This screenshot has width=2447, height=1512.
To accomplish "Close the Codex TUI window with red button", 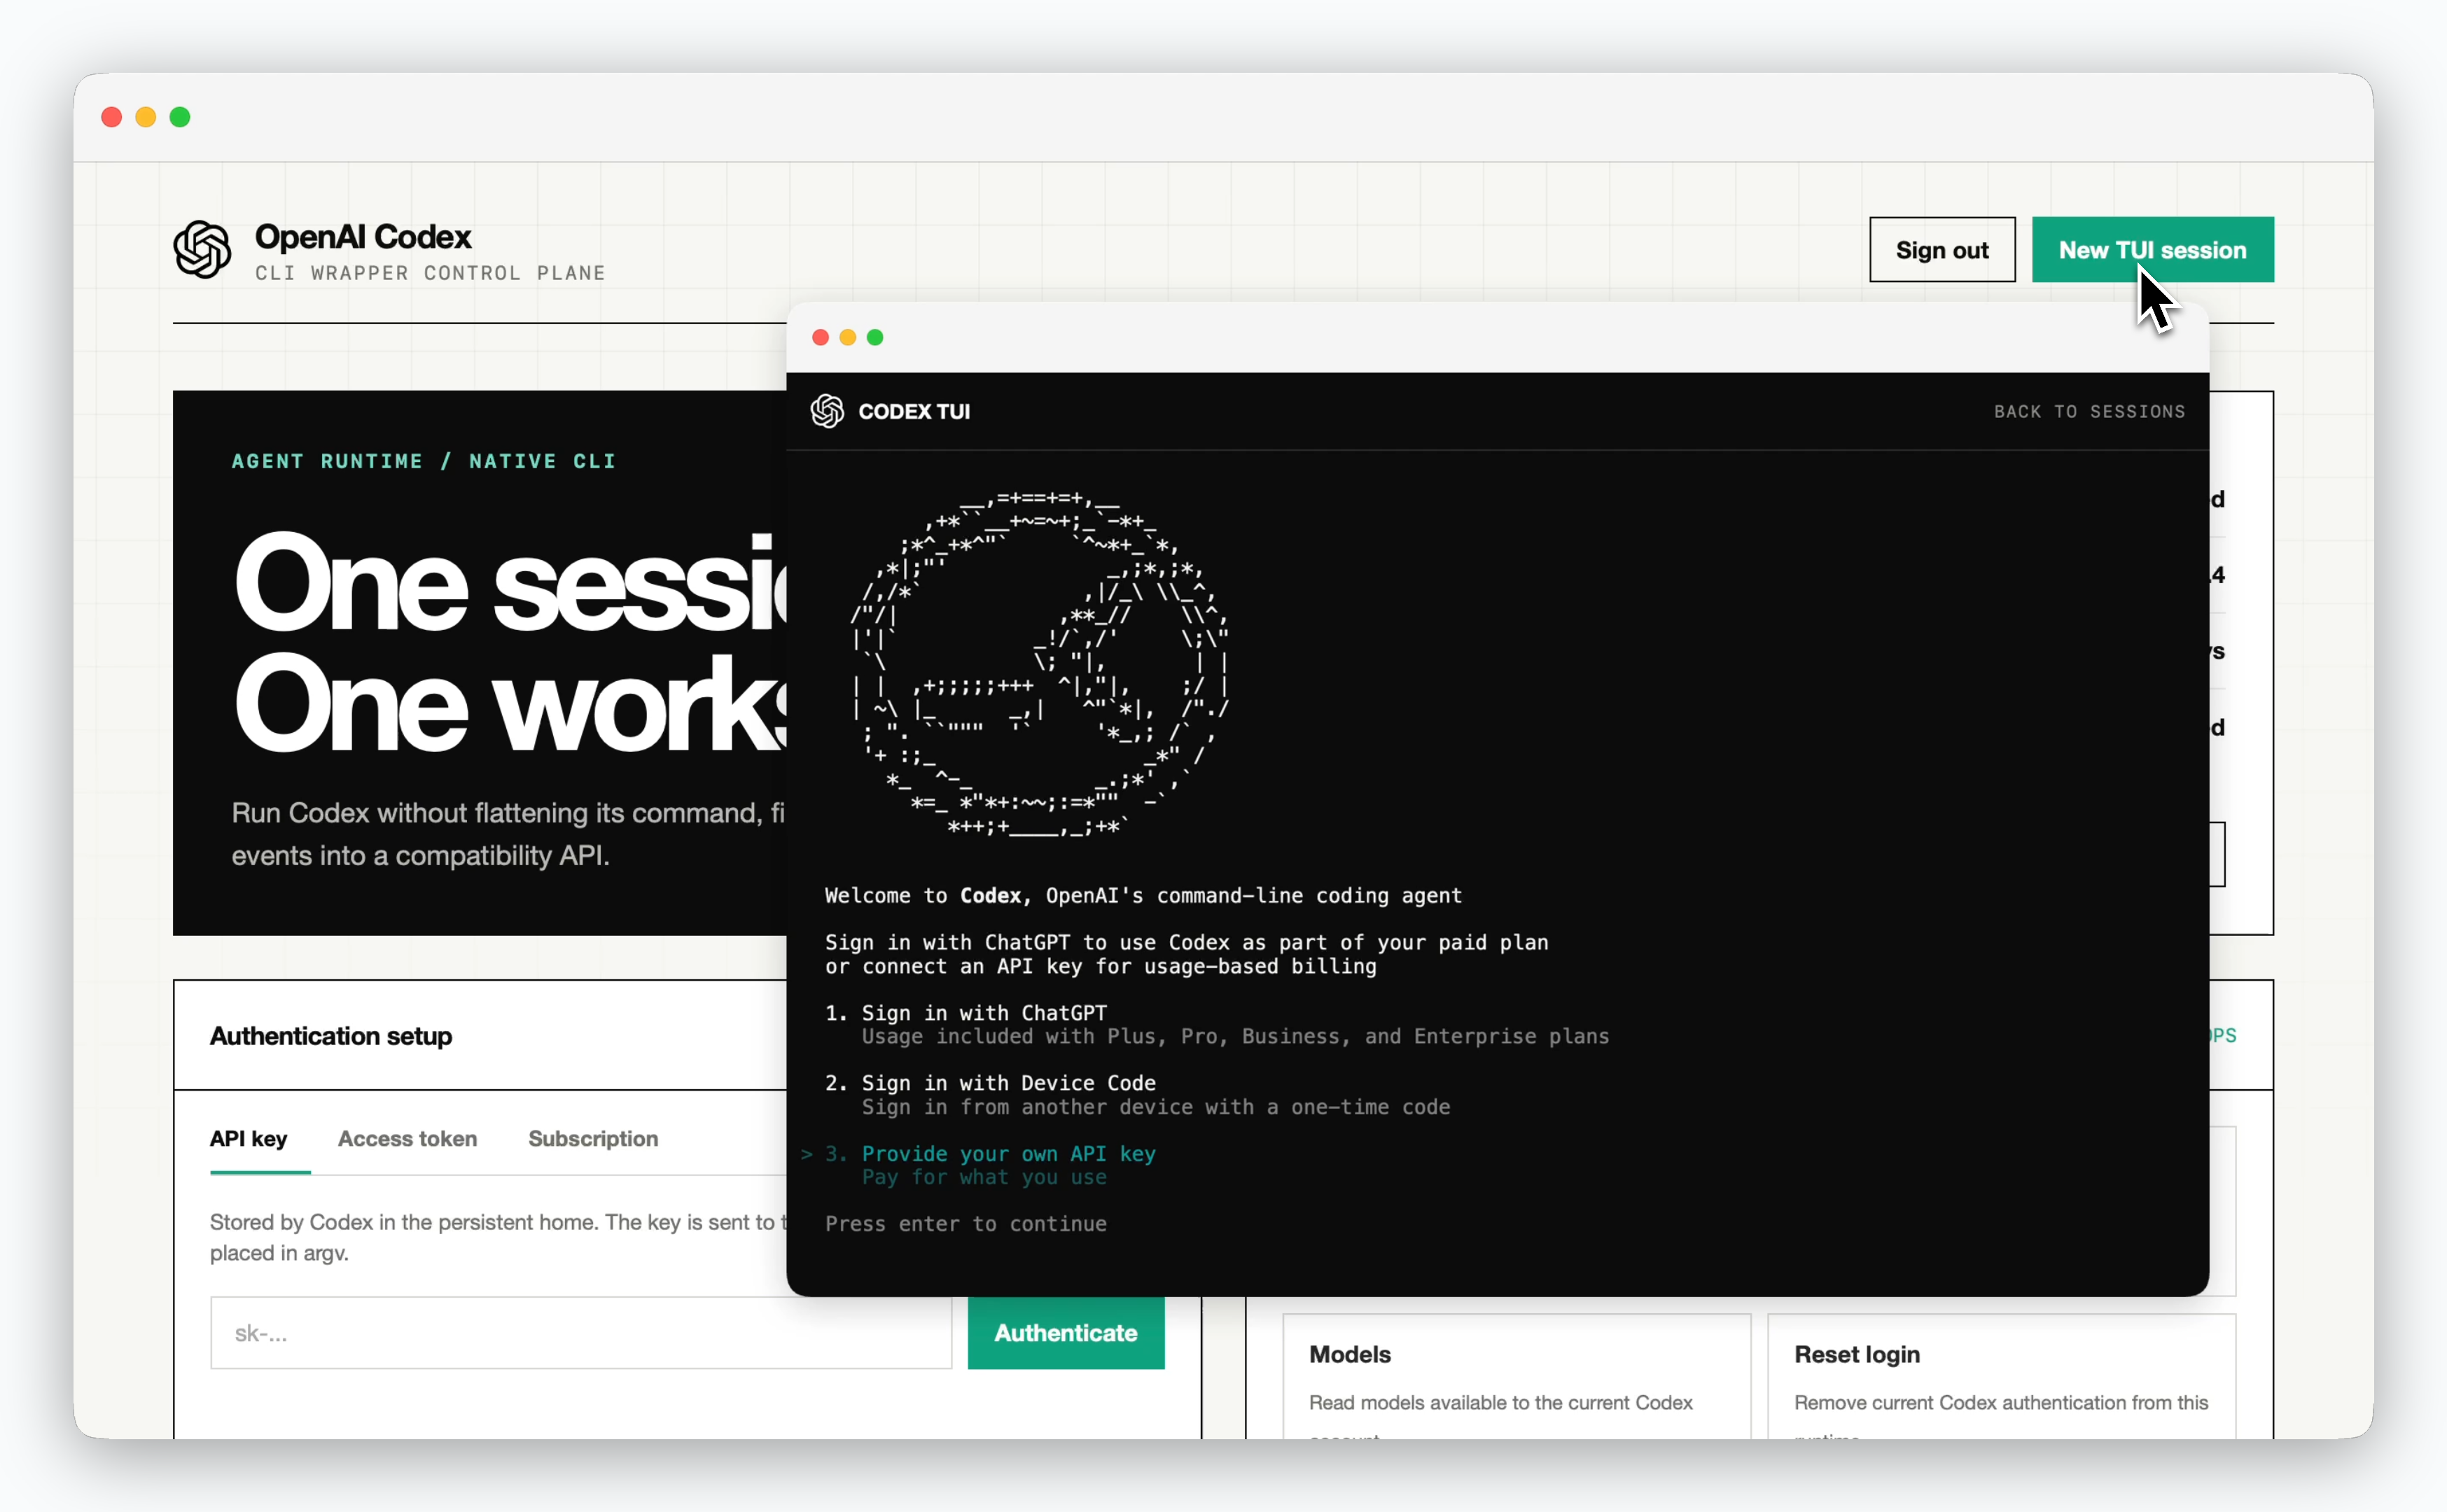I will 820,337.
